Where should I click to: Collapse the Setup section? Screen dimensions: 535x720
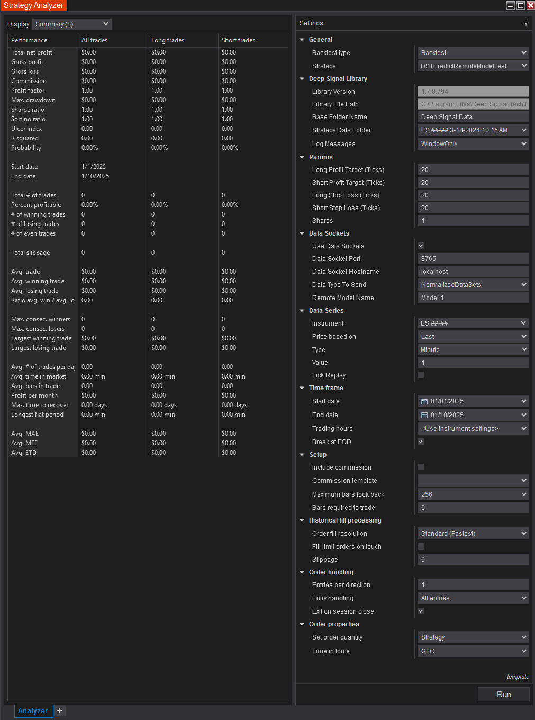tap(302, 455)
